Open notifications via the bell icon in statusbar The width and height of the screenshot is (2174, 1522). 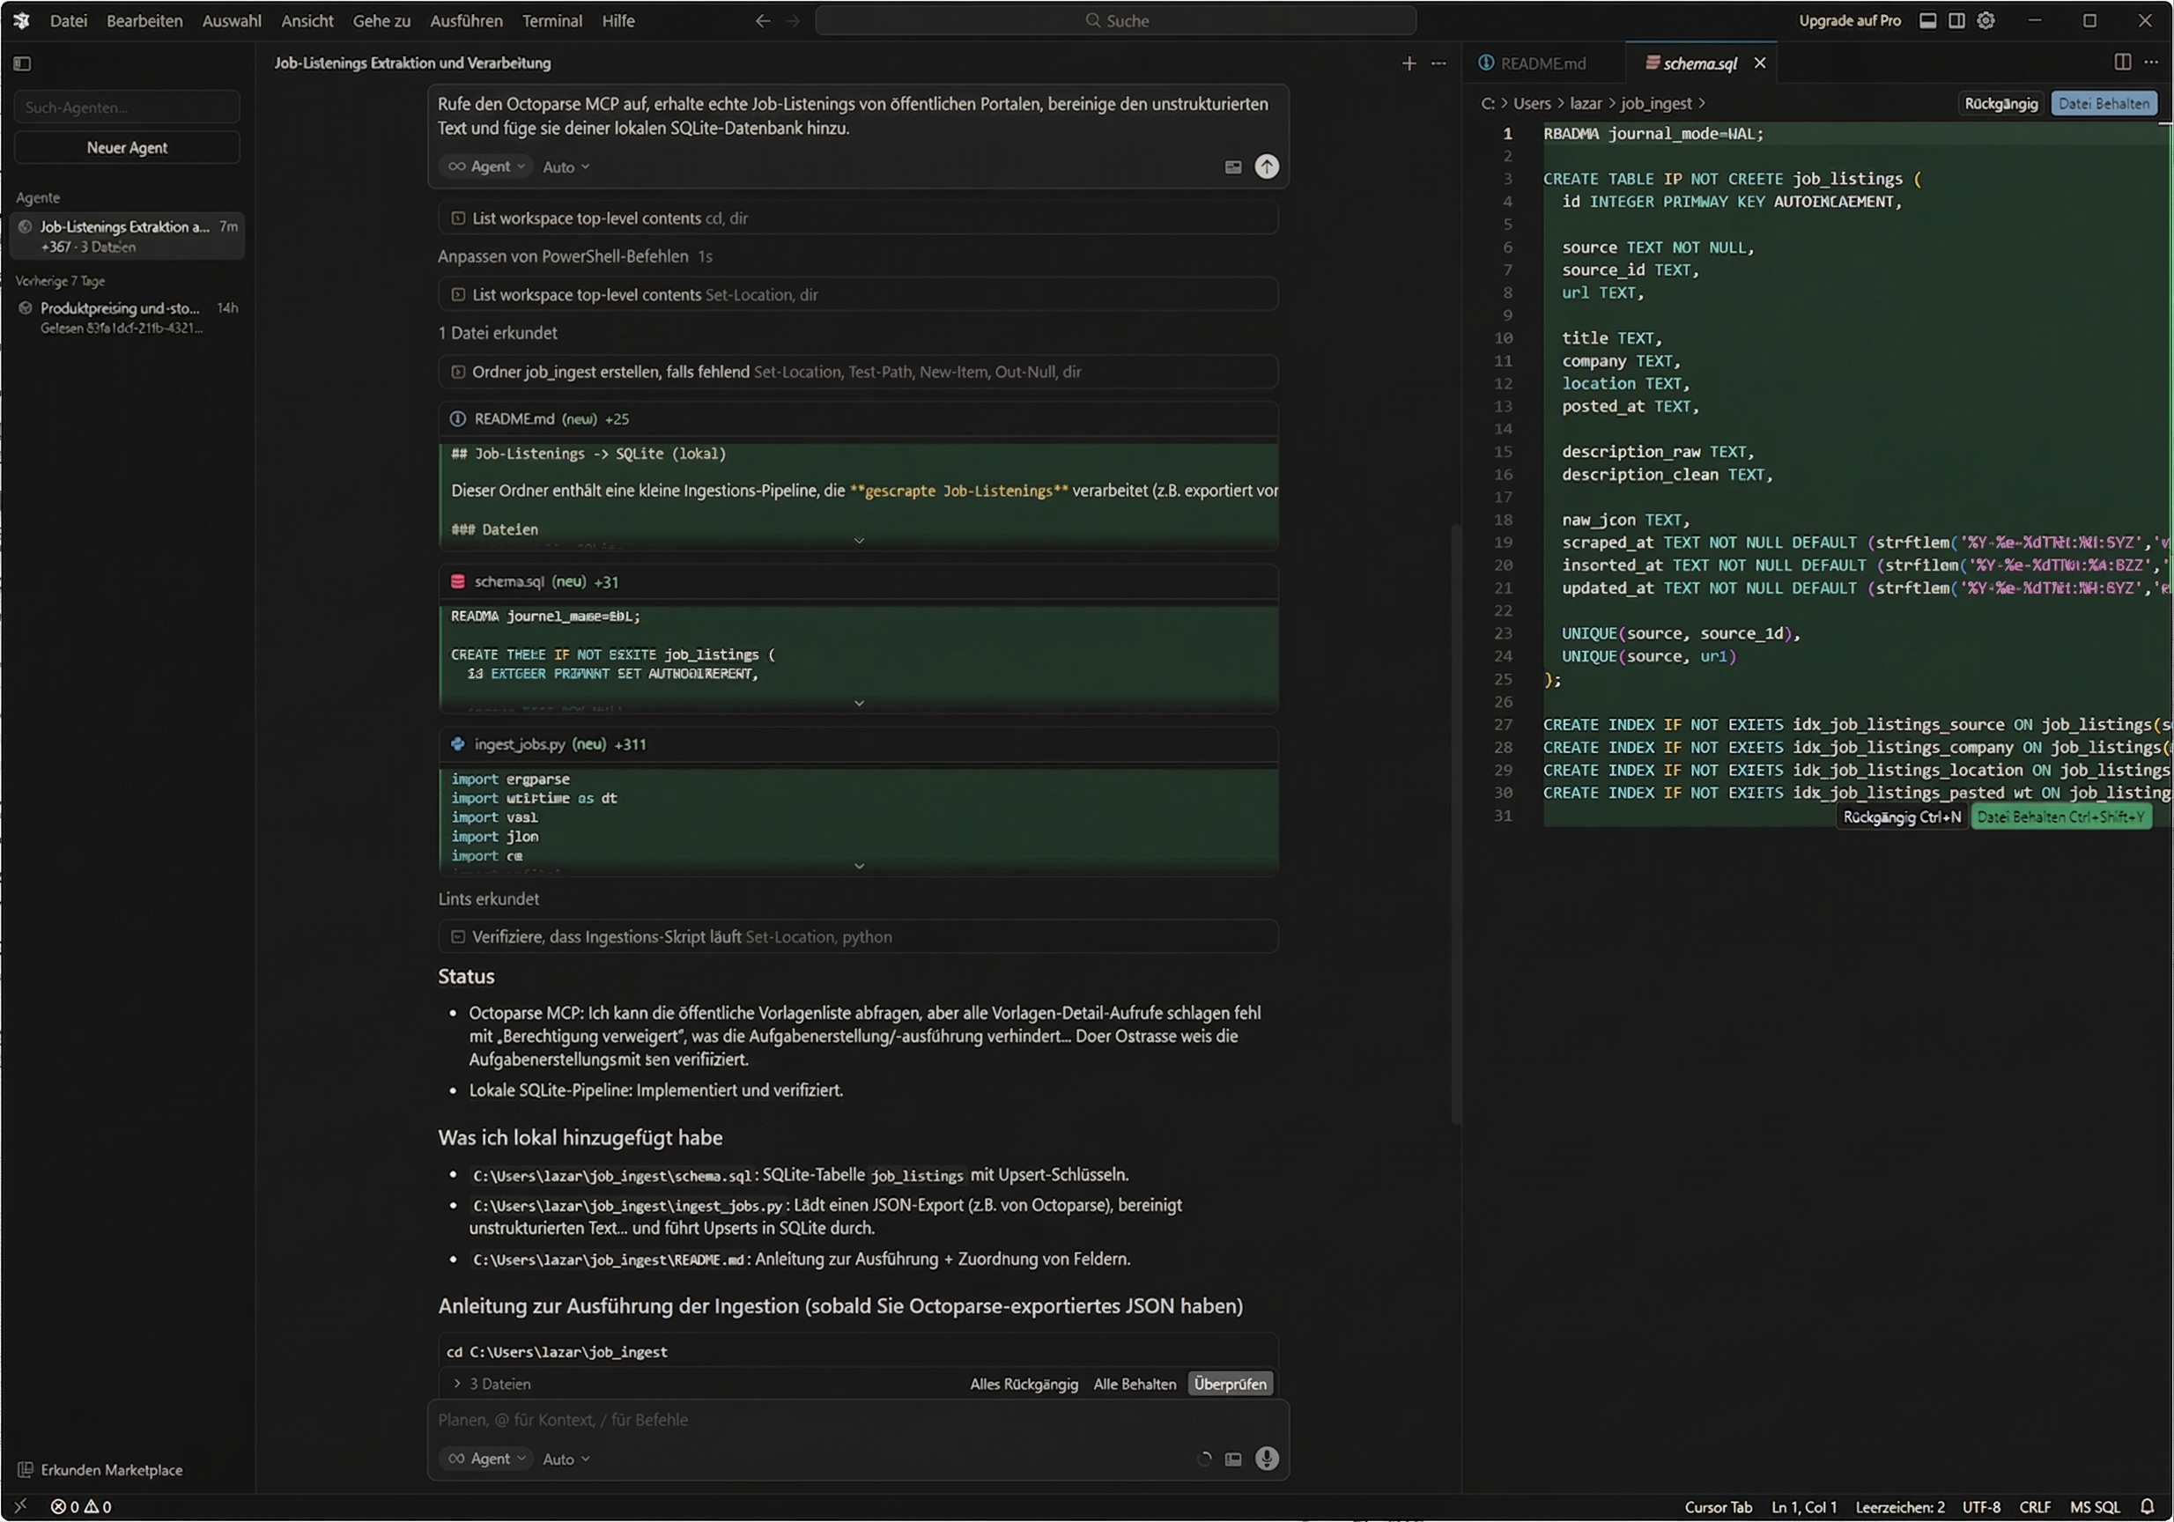point(2147,1507)
